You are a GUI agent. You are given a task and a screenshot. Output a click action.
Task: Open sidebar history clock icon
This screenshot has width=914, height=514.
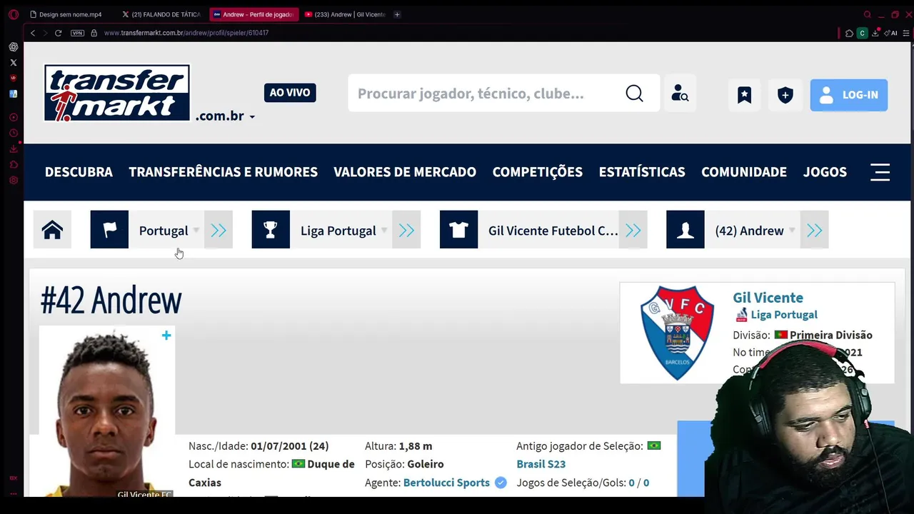[x=13, y=133]
